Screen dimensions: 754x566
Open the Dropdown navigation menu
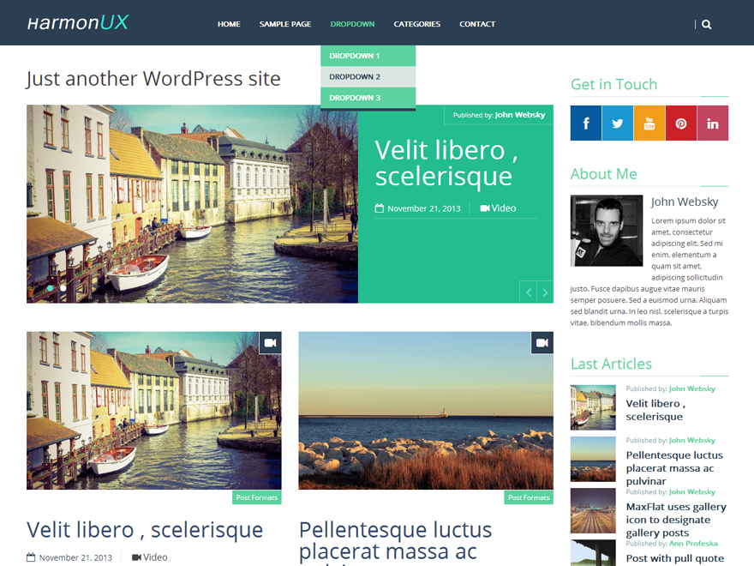pos(352,24)
